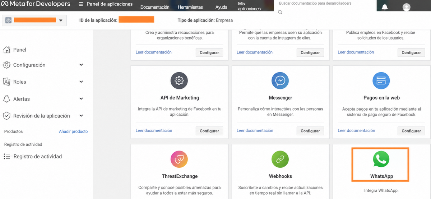Click Configurar for API de Marketing
431x199 pixels.
tap(209, 131)
